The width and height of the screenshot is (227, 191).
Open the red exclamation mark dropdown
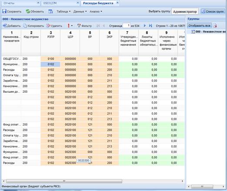[70, 26]
